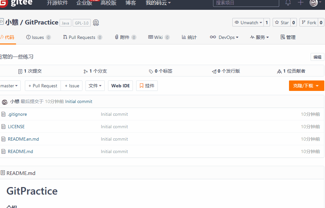Click the .gitignore file icon
Image resolution: width=325 pixels, height=208 pixels.
coord(3,114)
